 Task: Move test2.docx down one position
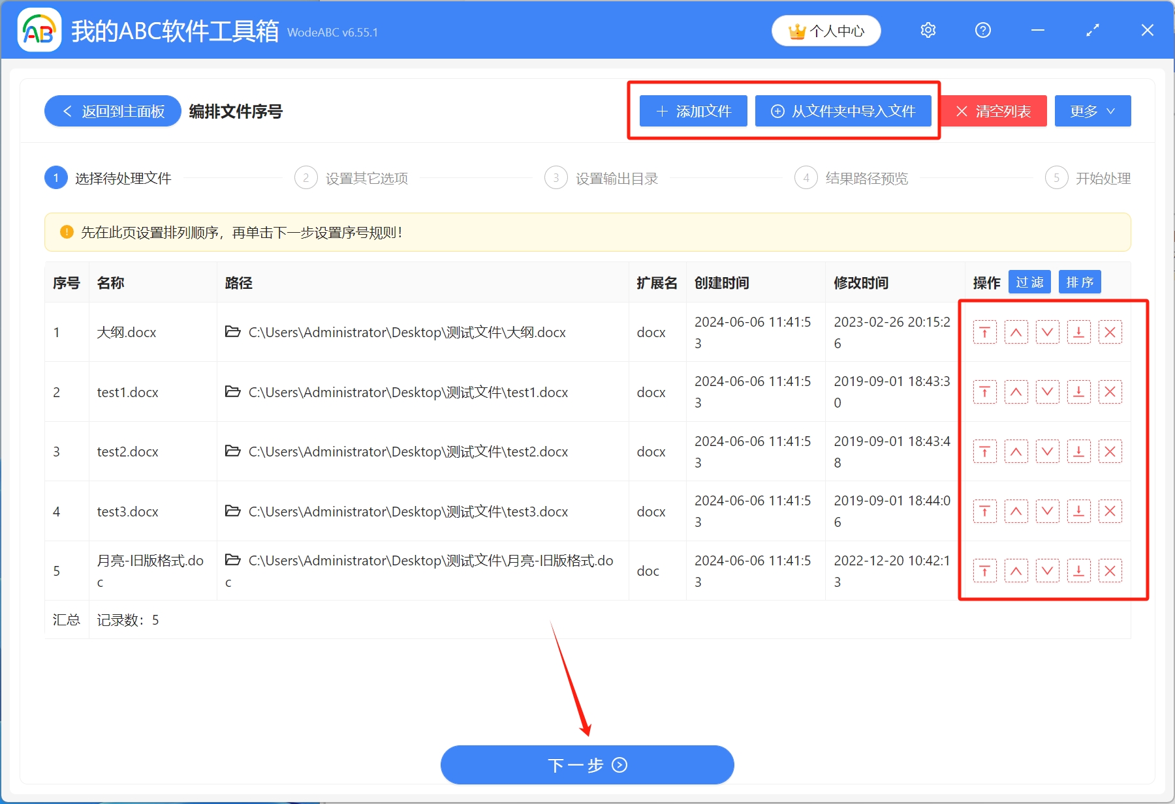1047,451
